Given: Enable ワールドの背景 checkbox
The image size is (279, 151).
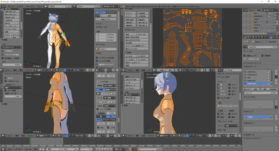Looking at the screenshot, I should point(97,61).
